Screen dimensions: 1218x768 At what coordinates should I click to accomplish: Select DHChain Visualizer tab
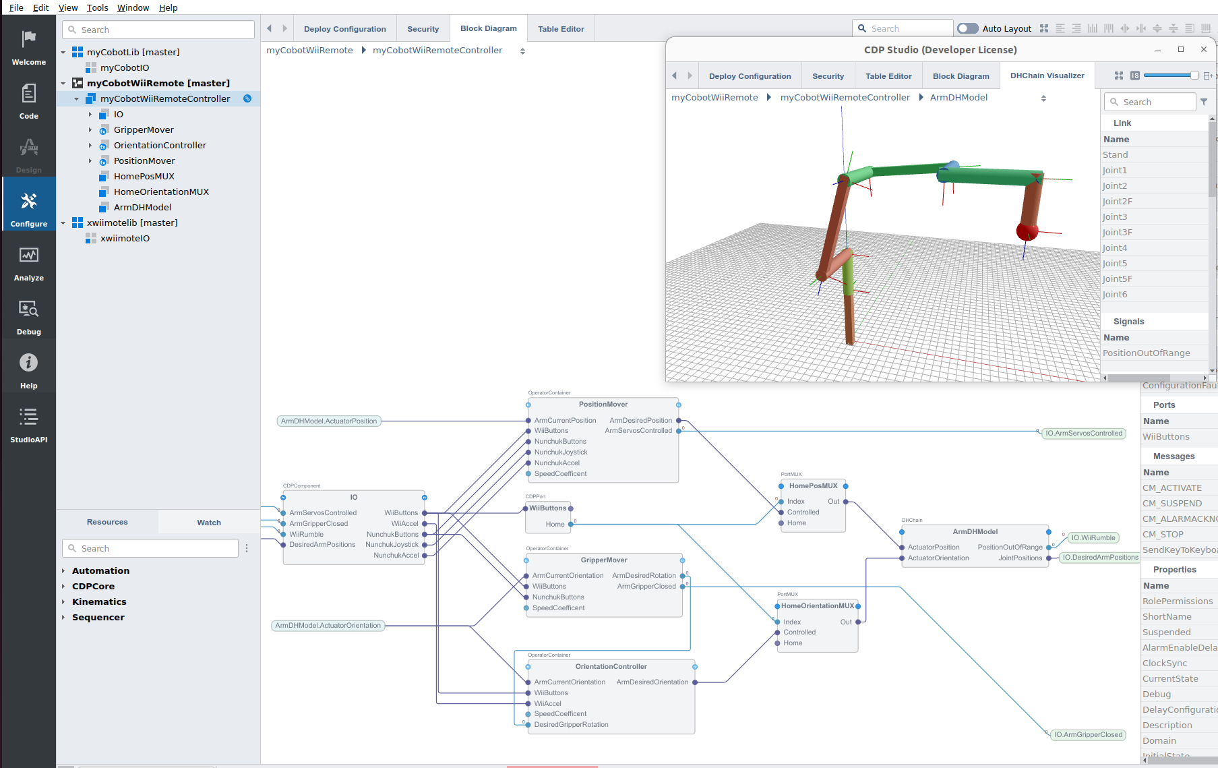click(x=1047, y=76)
